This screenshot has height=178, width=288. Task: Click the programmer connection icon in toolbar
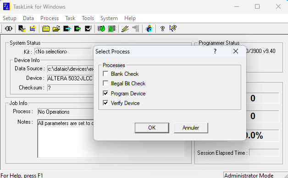click(x=8, y=29)
